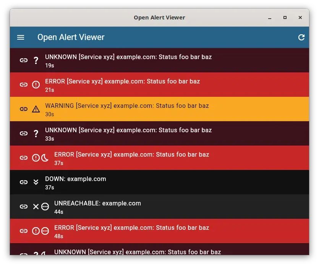
Task: Click the exclamation error icon on the 21s ERROR alert
Action: pyautogui.click(x=36, y=84)
